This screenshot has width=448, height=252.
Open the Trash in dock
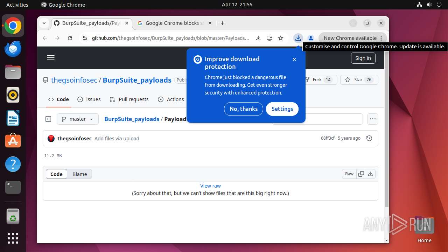click(13, 216)
